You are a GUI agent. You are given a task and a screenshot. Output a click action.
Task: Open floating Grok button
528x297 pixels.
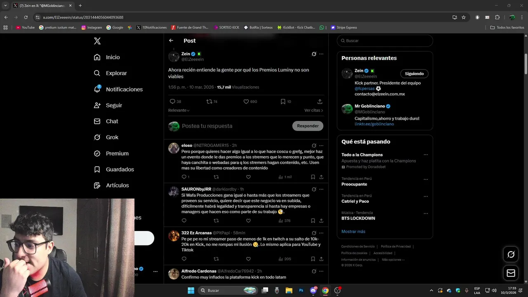tap(511, 255)
